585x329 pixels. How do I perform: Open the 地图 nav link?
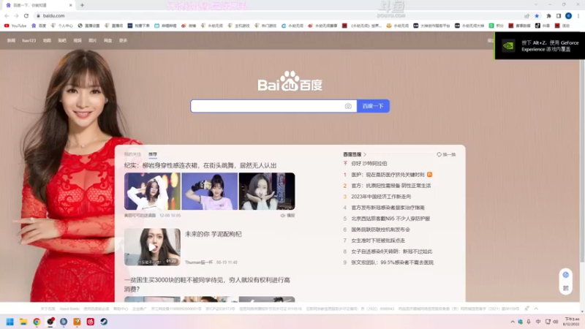[47, 40]
